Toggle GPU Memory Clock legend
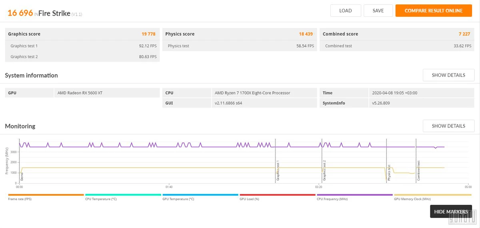480x228 pixels. click(432, 197)
